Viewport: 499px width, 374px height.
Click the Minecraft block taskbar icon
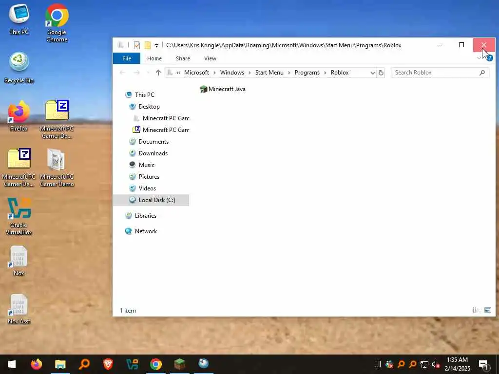(x=179, y=364)
